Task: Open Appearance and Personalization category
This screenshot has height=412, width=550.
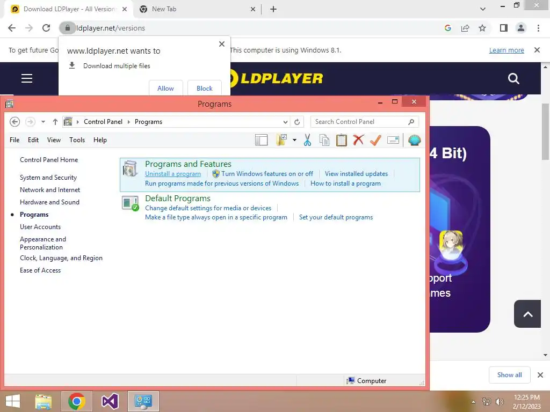Action: (43, 243)
